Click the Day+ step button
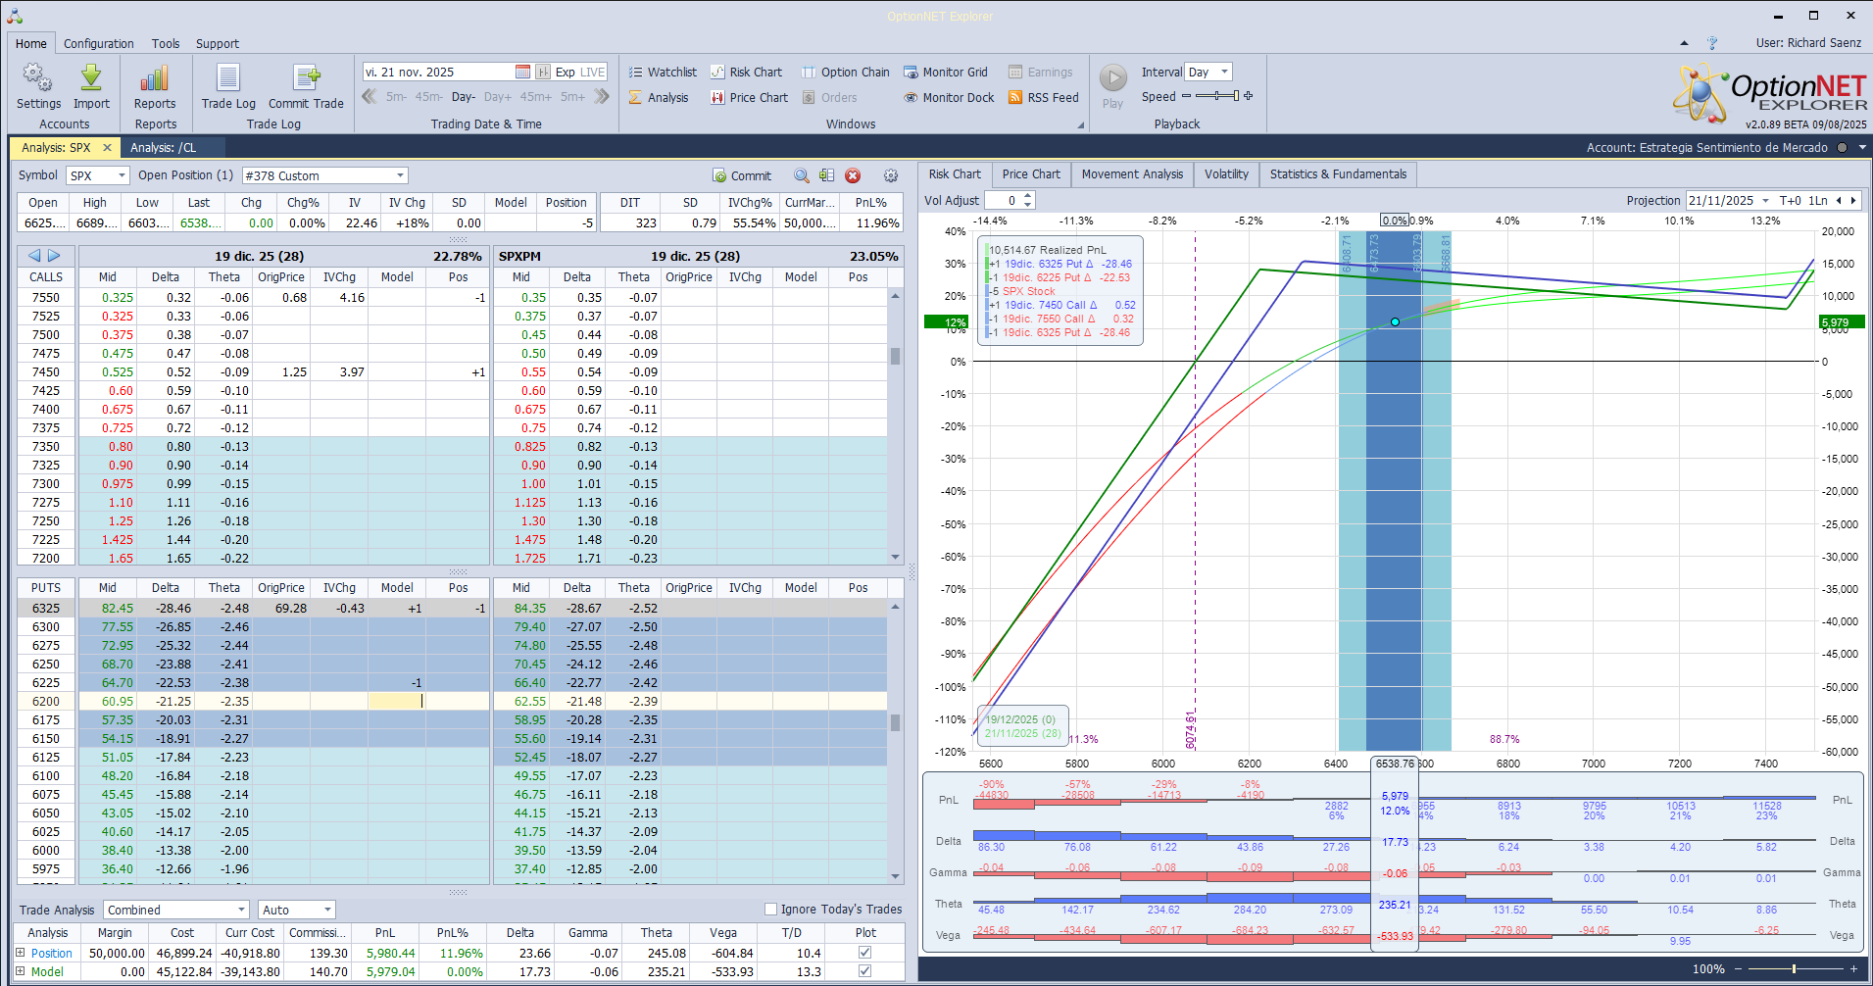Image resolution: width=1873 pixels, height=986 pixels. click(498, 97)
